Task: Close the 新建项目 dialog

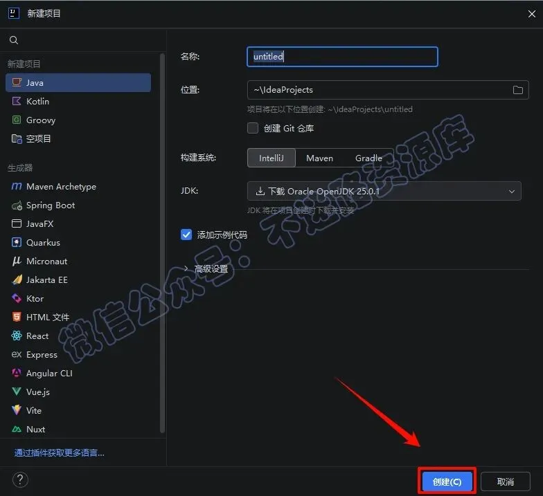Action: click(x=532, y=14)
